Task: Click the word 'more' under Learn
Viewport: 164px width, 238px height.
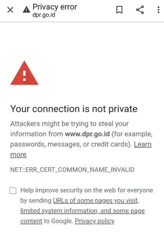Action: 18,155
